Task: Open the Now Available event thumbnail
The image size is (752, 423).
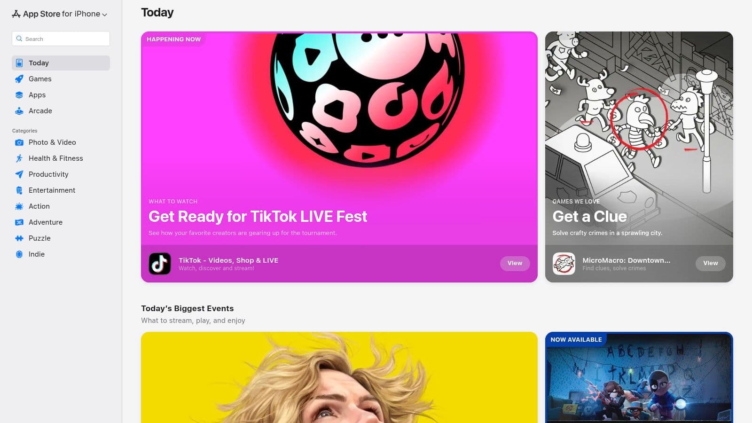Action: (639, 377)
